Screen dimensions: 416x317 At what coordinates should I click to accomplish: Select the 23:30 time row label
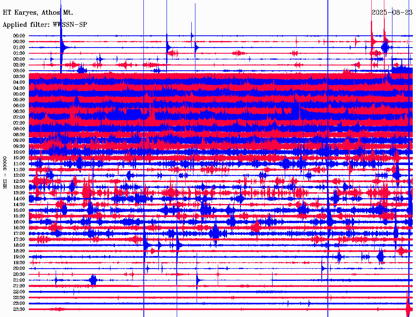pos(19,309)
